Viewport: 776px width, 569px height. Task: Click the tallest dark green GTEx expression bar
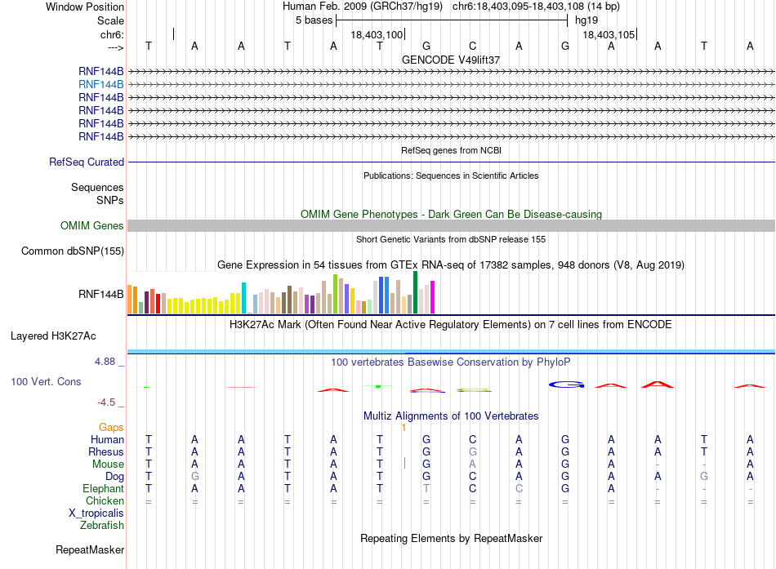coord(415,292)
